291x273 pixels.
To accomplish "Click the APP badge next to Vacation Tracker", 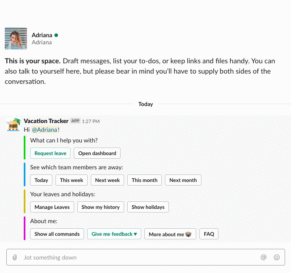I will 75,121.
